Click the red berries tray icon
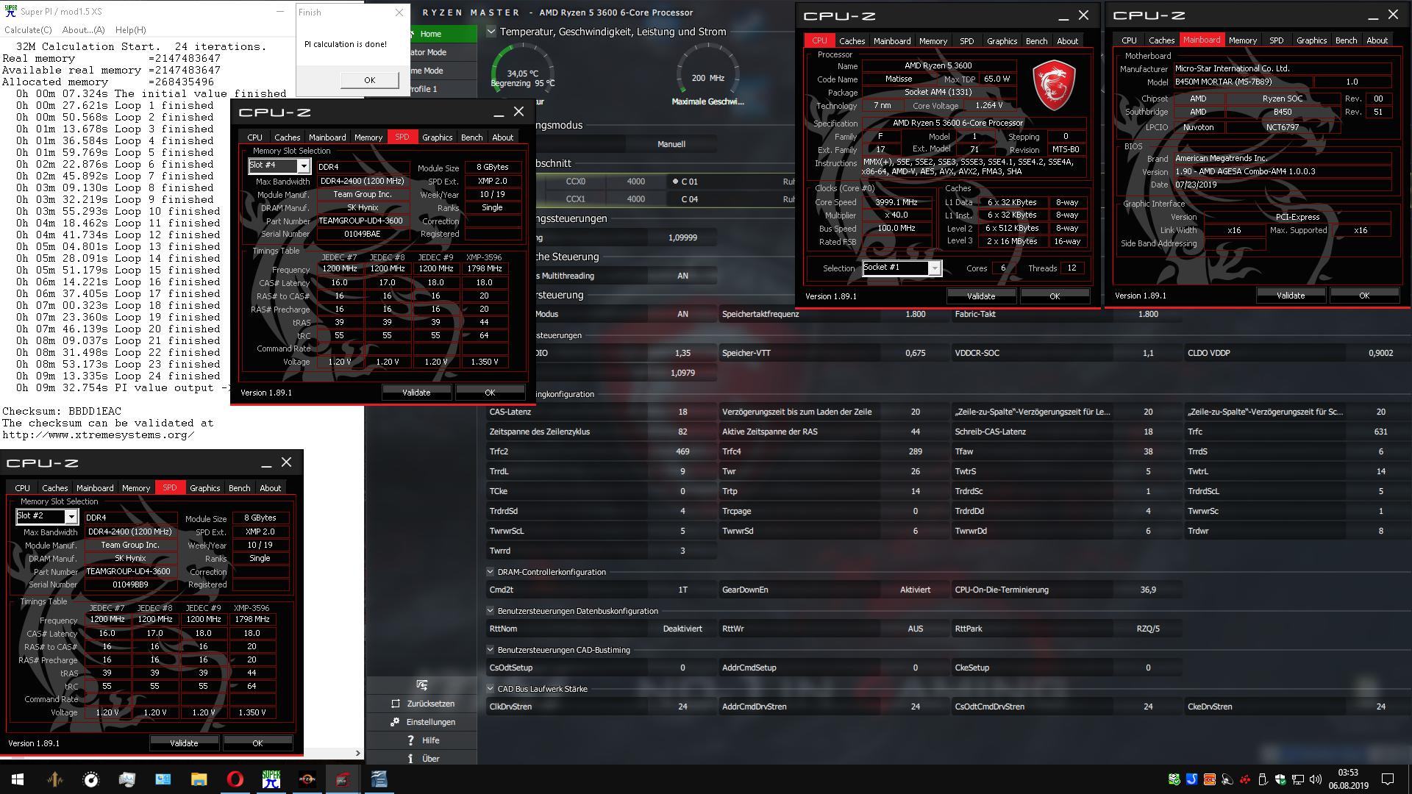 coord(1245,779)
